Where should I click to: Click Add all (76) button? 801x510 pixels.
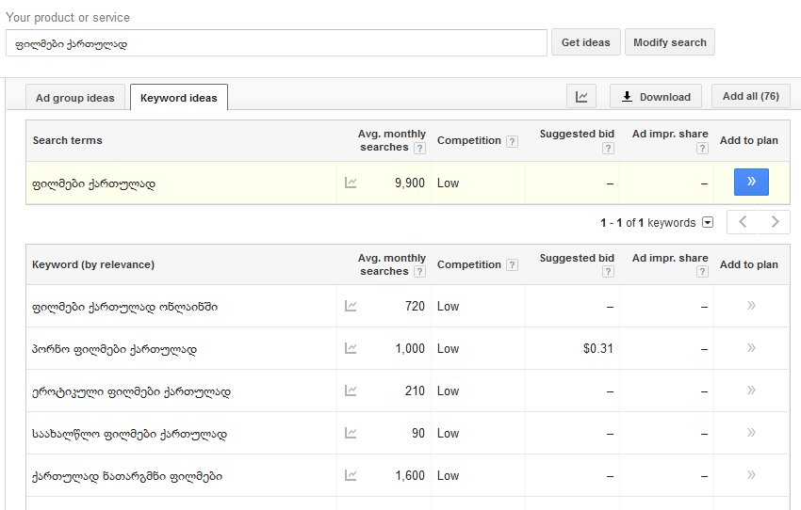coord(750,96)
